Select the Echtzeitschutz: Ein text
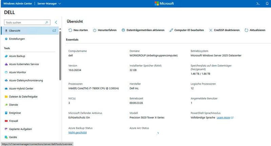 point(79,117)
